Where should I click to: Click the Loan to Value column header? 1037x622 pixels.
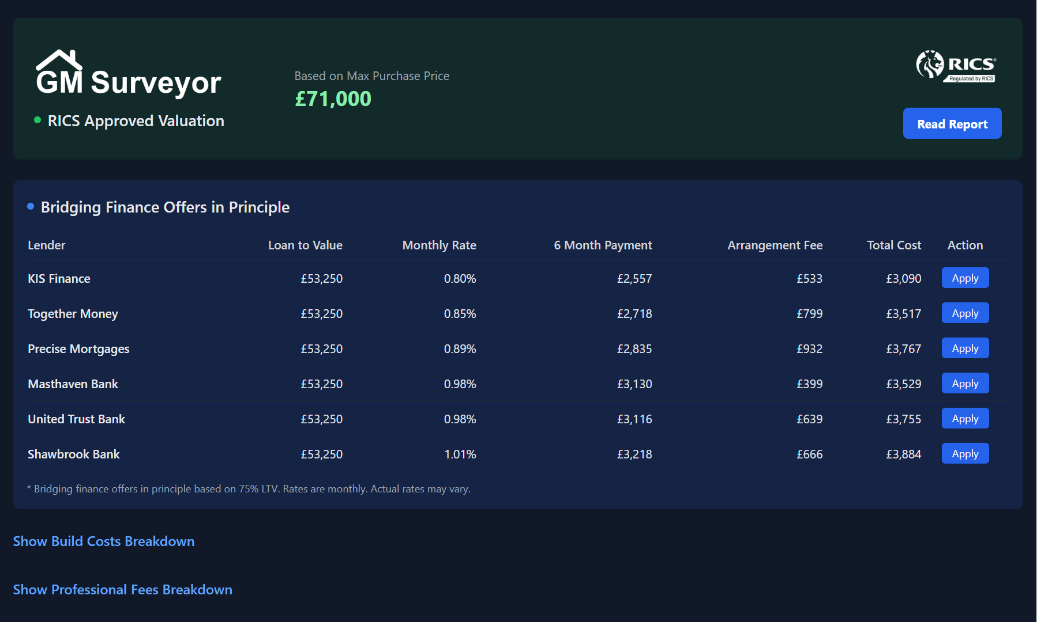(x=305, y=245)
